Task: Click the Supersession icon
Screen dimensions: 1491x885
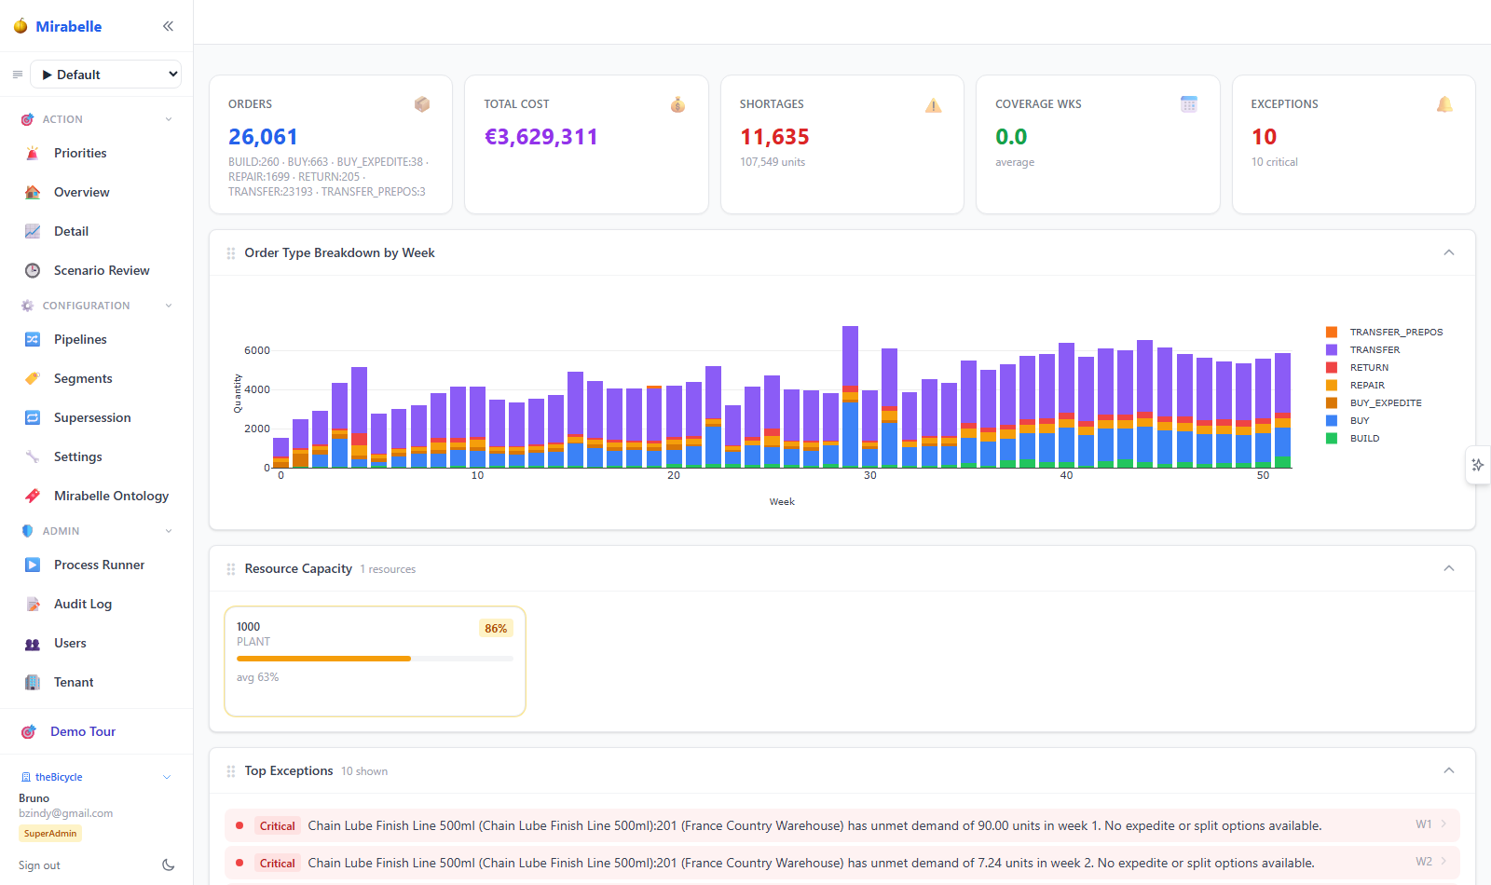Action: (x=33, y=417)
